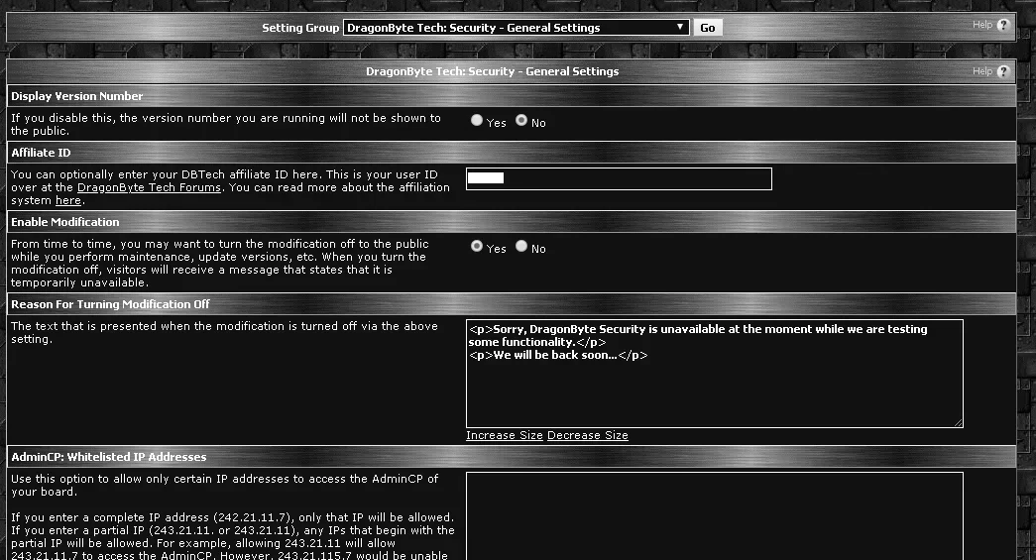Viewport: 1036px width, 560px height.
Task: Open the DragonByte Tech Forums link
Action: click(149, 187)
